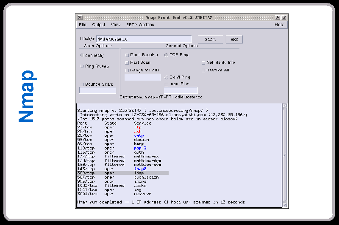Select the Ping Sweep scan option
The width and height of the screenshot is (339, 225).
[x=82, y=66]
